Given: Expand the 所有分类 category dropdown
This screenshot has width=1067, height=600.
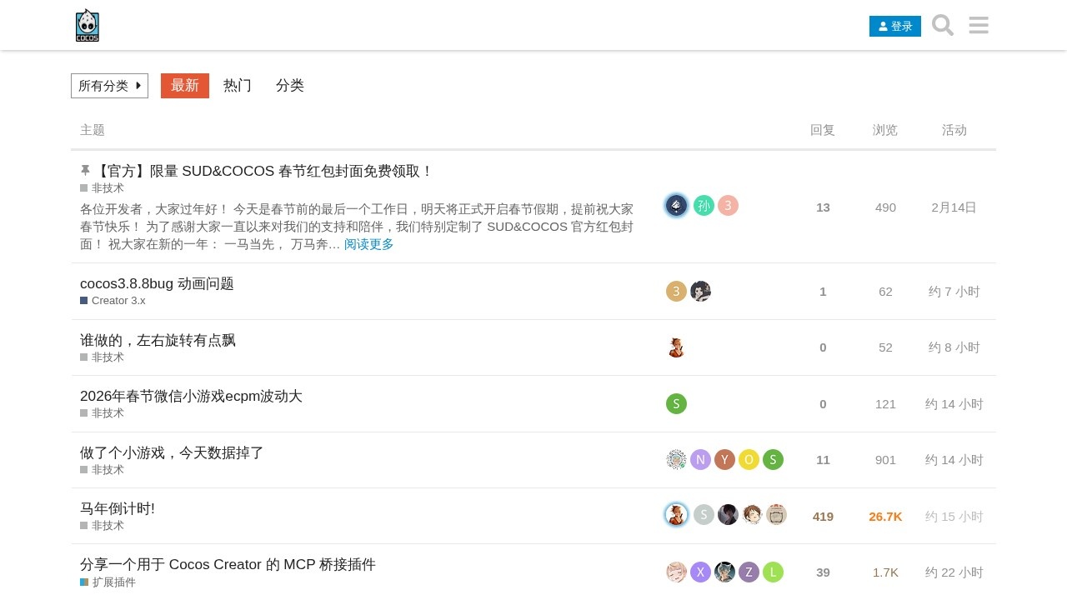Looking at the screenshot, I should [x=109, y=86].
